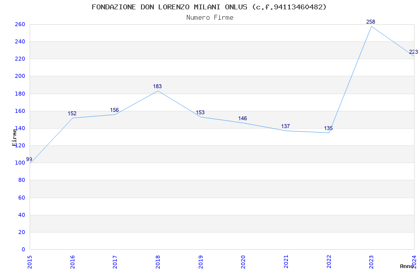Select the 223 data label for 2024

[413, 52]
